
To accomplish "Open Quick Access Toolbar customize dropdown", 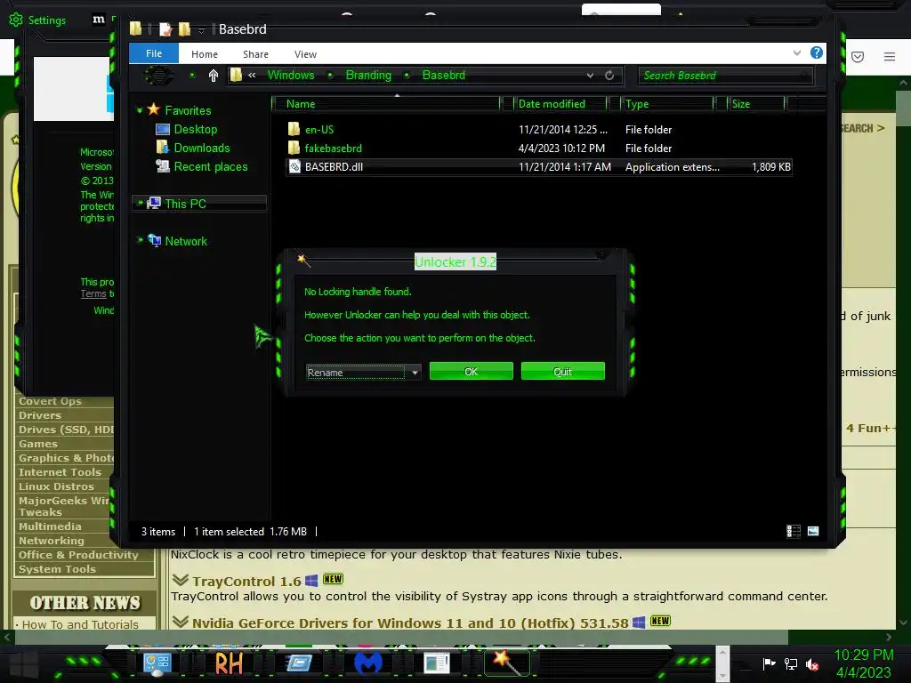I will point(201,30).
